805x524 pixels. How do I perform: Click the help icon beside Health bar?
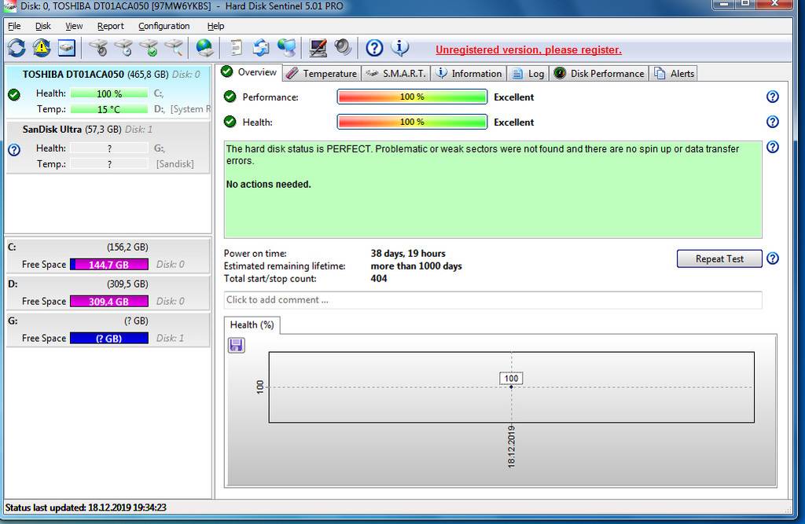(x=772, y=122)
